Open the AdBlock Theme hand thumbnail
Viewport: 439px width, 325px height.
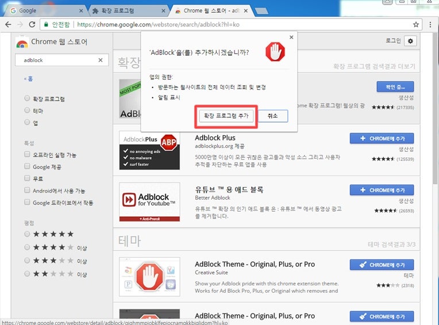tap(149, 277)
